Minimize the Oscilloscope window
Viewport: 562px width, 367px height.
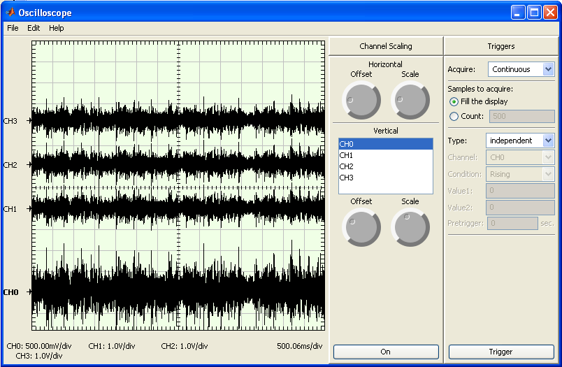click(x=517, y=13)
